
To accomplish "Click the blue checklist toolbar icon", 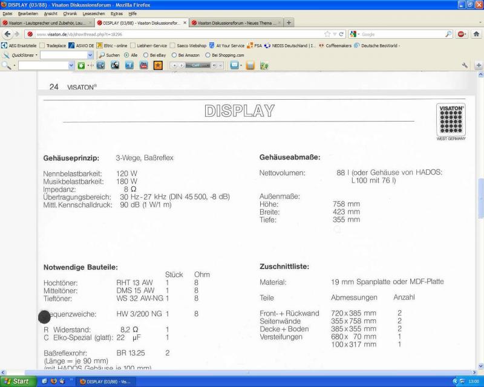I will (100, 65).
